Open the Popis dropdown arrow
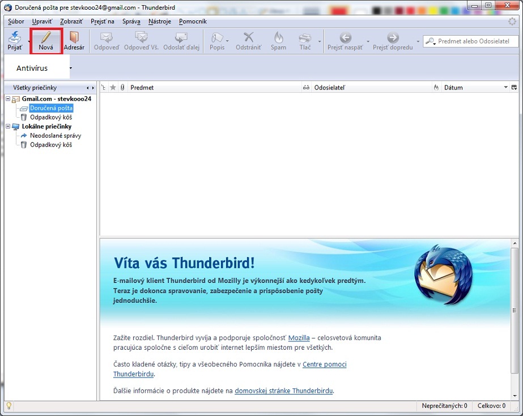Image resolution: width=523 pixels, height=416 pixels. coord(227,41)
